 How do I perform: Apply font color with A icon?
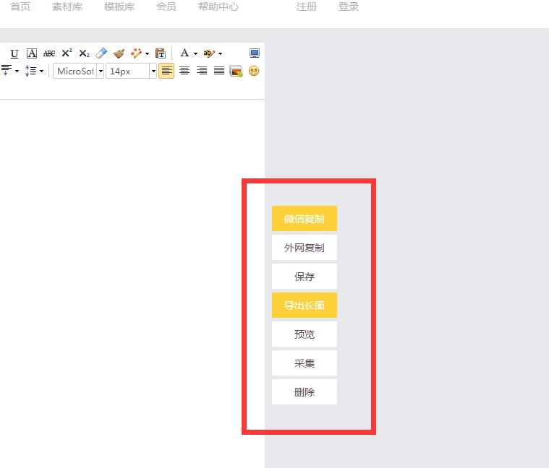point(184,53)
